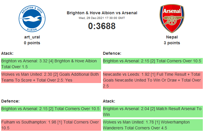Select the Match Result Arsenal To Win bet

pos(152,112)
